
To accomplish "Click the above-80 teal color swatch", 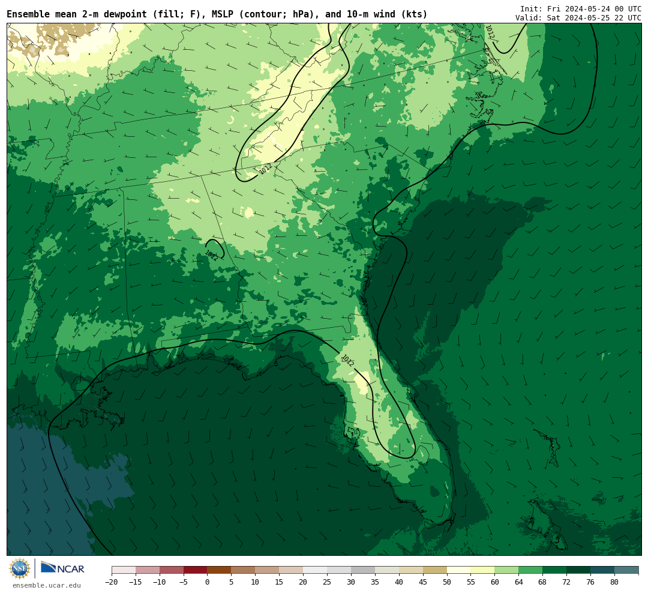I will tap(627, 570).
